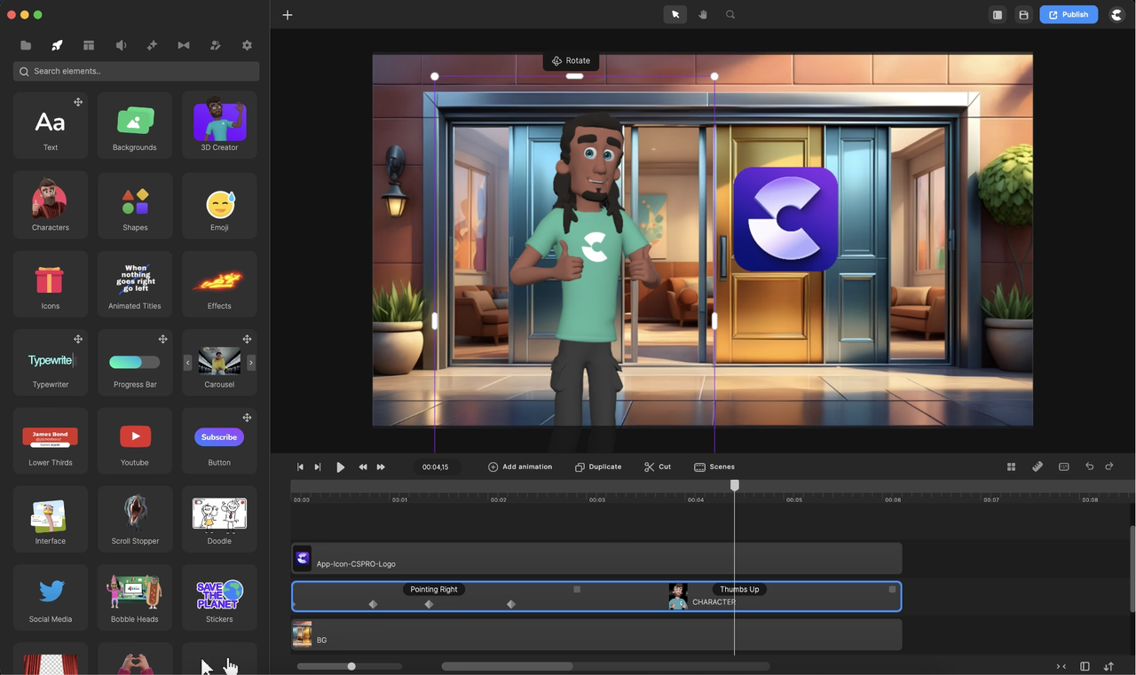Open the Audio panel in the sidebar
Screen dimensions: 1136x675
pos(121,44)
